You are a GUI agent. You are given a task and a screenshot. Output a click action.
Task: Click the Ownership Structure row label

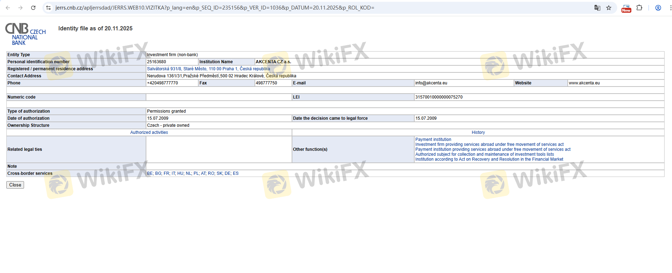click(x=28, y=125)
